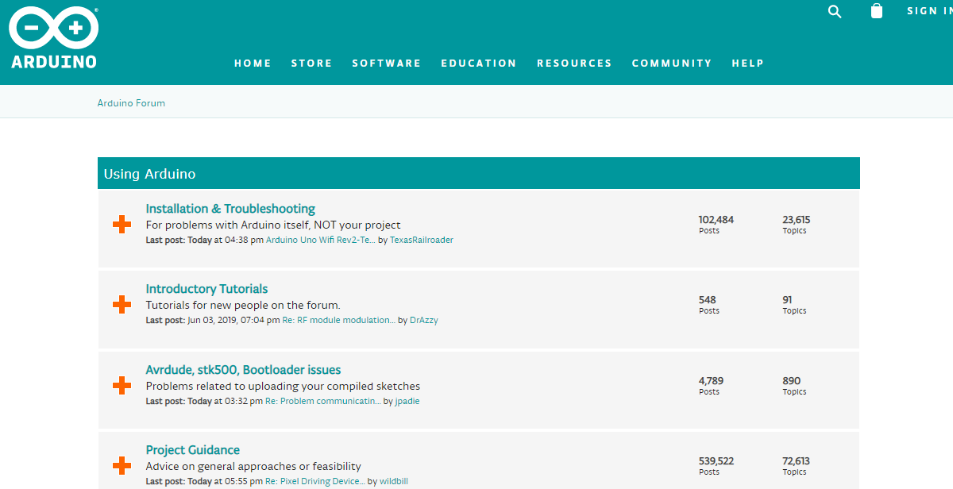Click the Arduino infinity logo
This screenshot has width=953, height=489.
(x=53, y=29)
